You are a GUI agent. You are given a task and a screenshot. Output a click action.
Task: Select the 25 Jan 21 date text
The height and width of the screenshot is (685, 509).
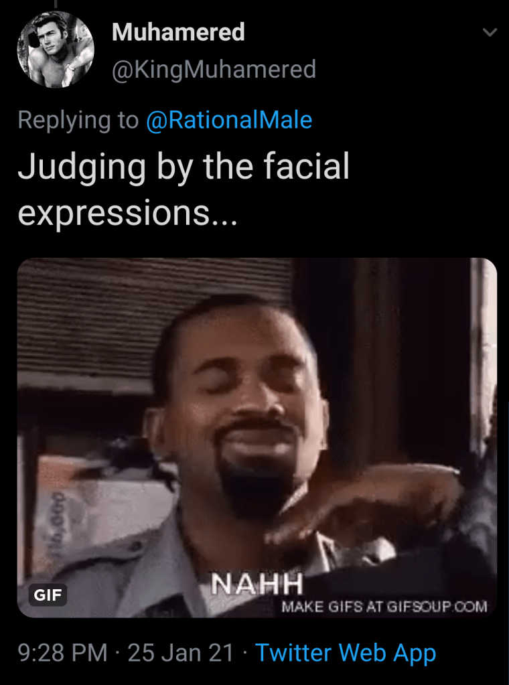[181, 653]
